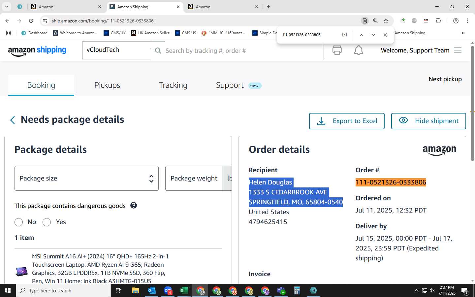The height and width of the screenshot is (297, 475).
Task: Open the tab search dropdown arrow
Action: pos(6,7)
